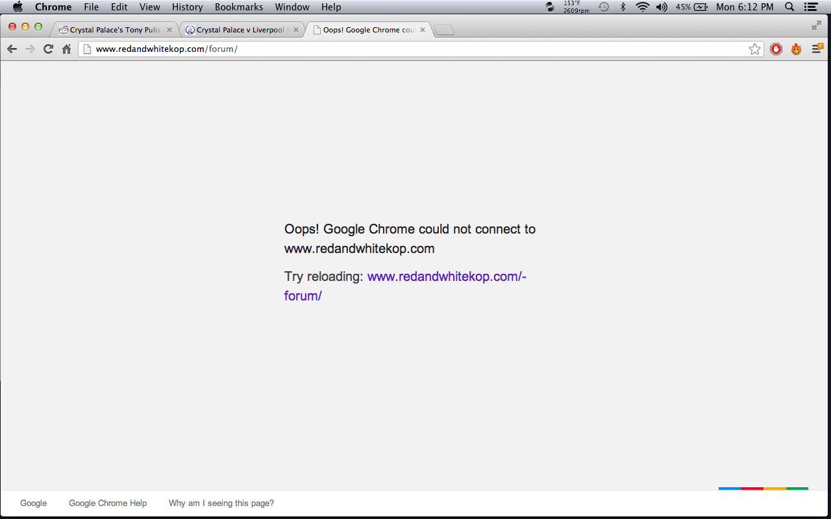831x519 pixels.
Task: Open the Google Chrome Help link
Action: click(108, 503)
